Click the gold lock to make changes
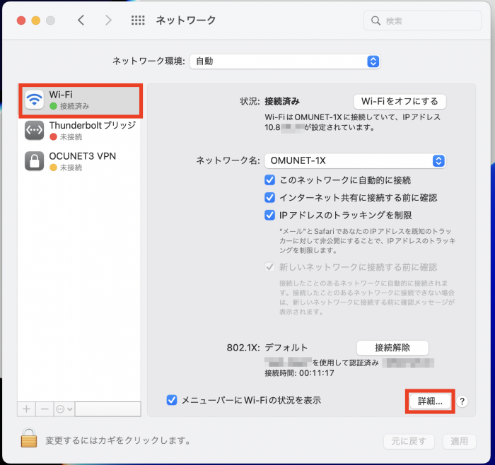This screenshot has width=495, height=465. pos(29,438)
